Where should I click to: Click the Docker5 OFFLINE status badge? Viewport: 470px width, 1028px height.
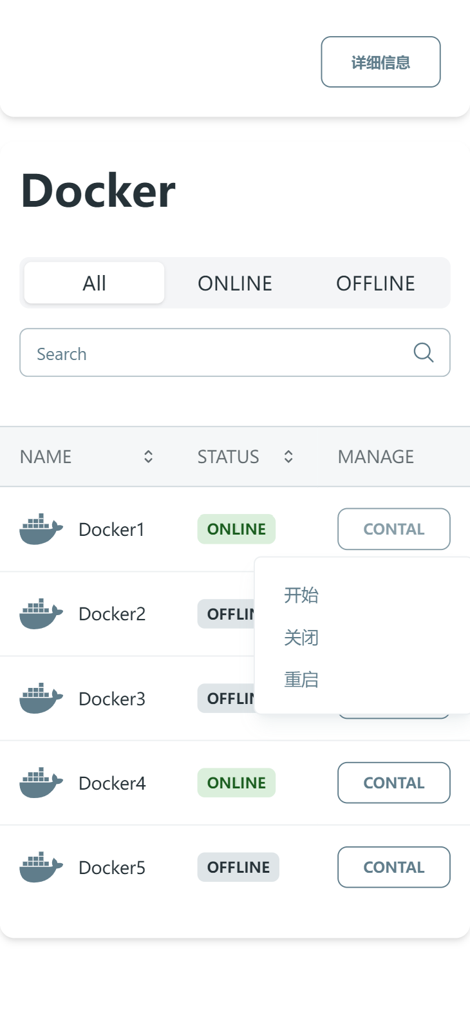tap(238, 867)
